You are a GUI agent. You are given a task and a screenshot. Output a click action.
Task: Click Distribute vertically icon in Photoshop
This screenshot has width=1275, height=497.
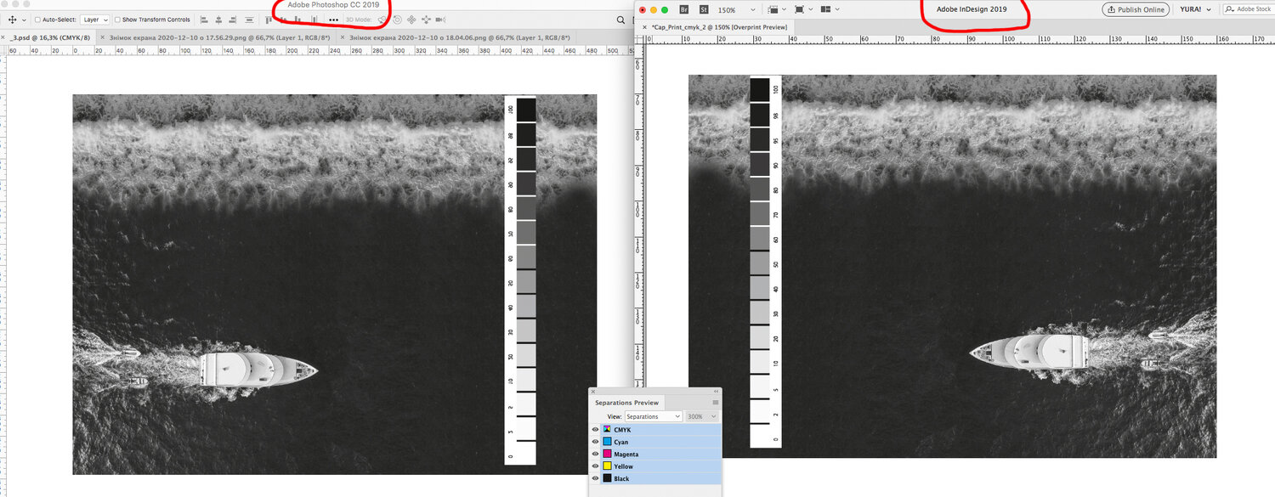click(249, 20)
